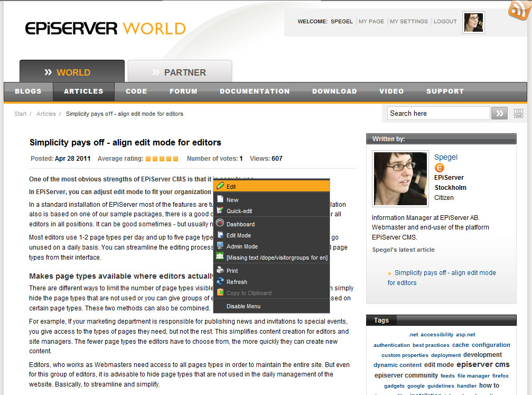Click the 'episerver cms' tag

click(483, 365)
